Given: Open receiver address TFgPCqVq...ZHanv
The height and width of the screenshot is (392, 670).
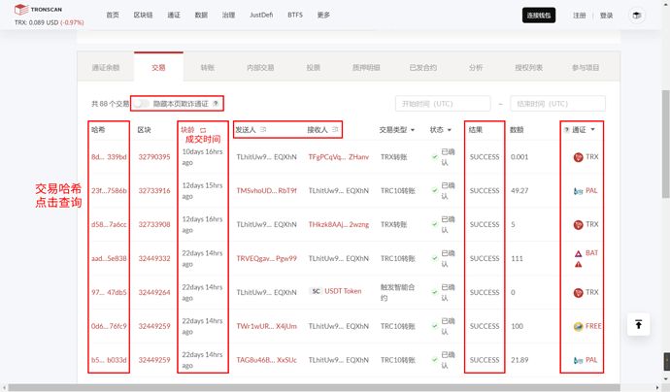Looking at the screenshot, I should 339,157.
